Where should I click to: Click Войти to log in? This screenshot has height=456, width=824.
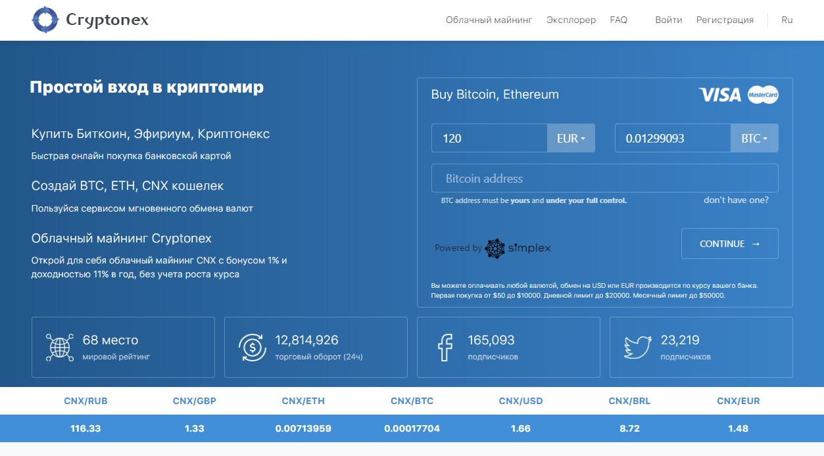tap(669, 20)
